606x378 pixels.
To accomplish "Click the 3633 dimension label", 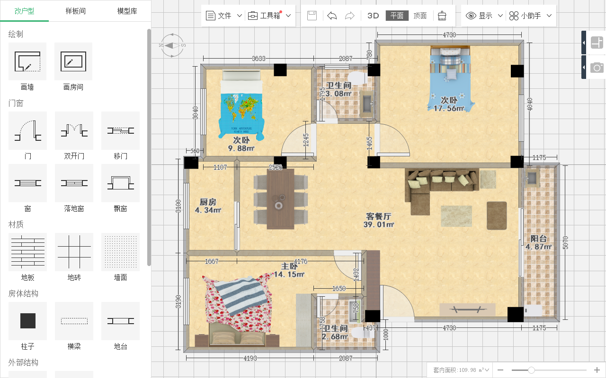I will (x=258, y=59).
